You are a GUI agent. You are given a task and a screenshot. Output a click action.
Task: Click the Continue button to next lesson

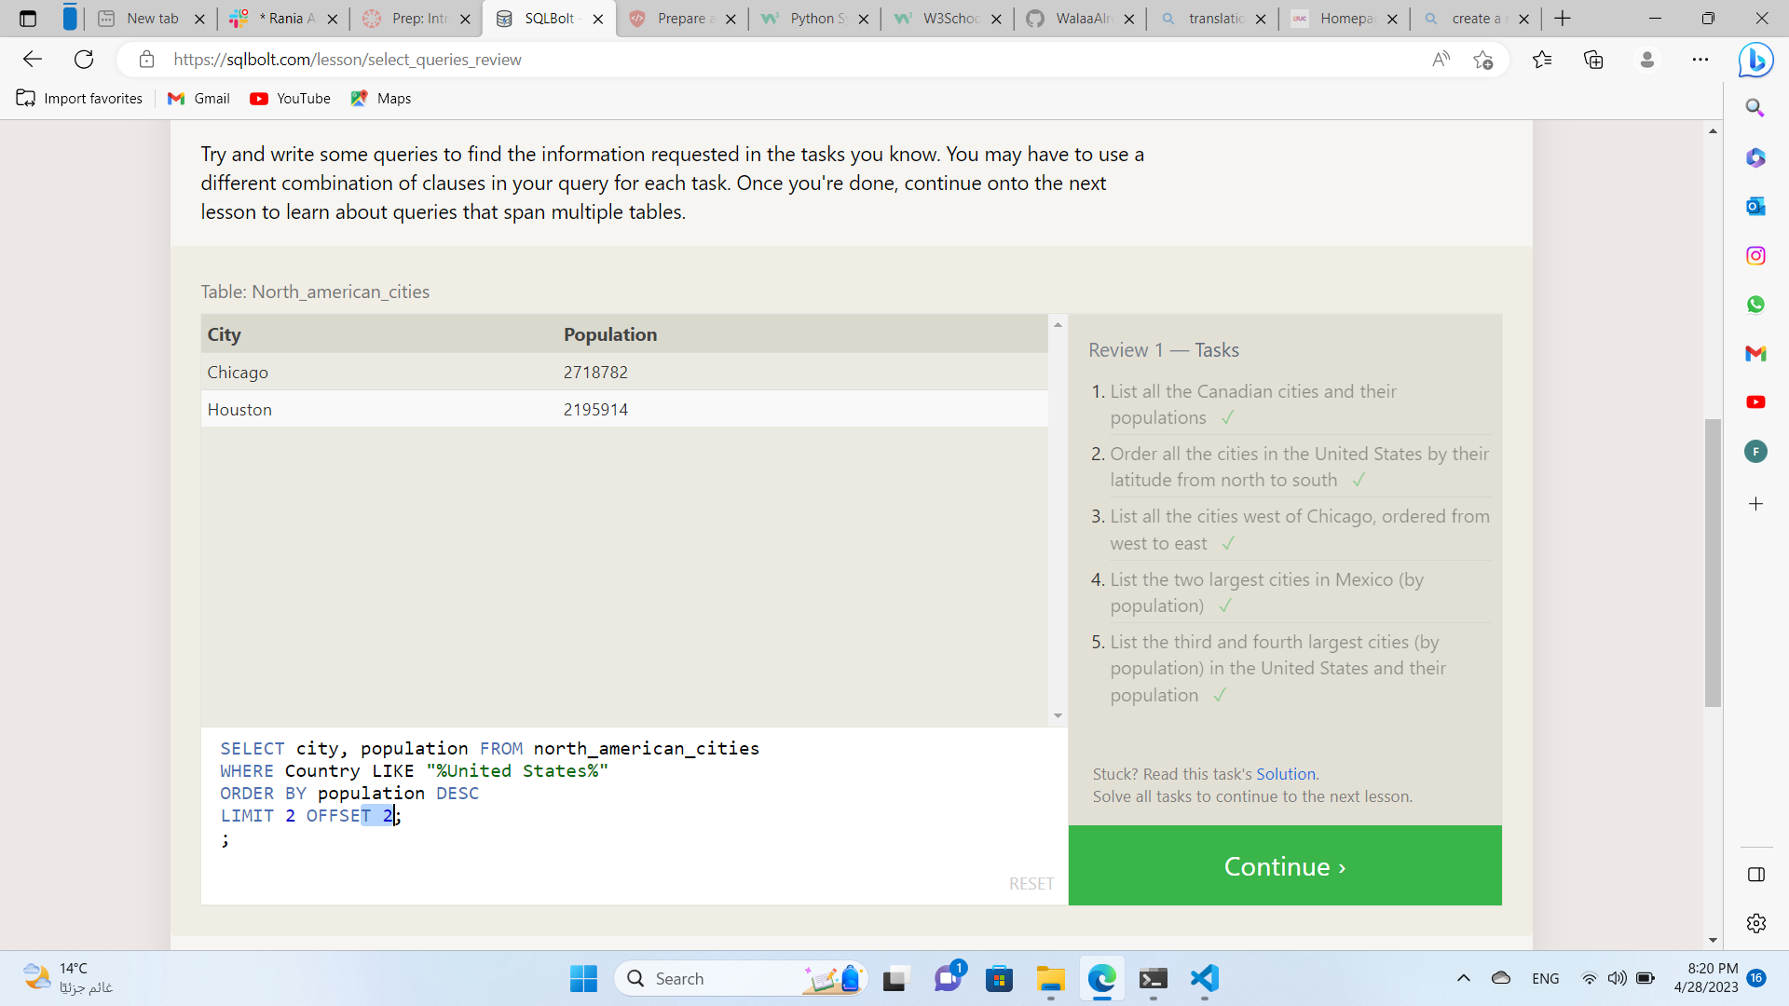[x=1284, y=864]
